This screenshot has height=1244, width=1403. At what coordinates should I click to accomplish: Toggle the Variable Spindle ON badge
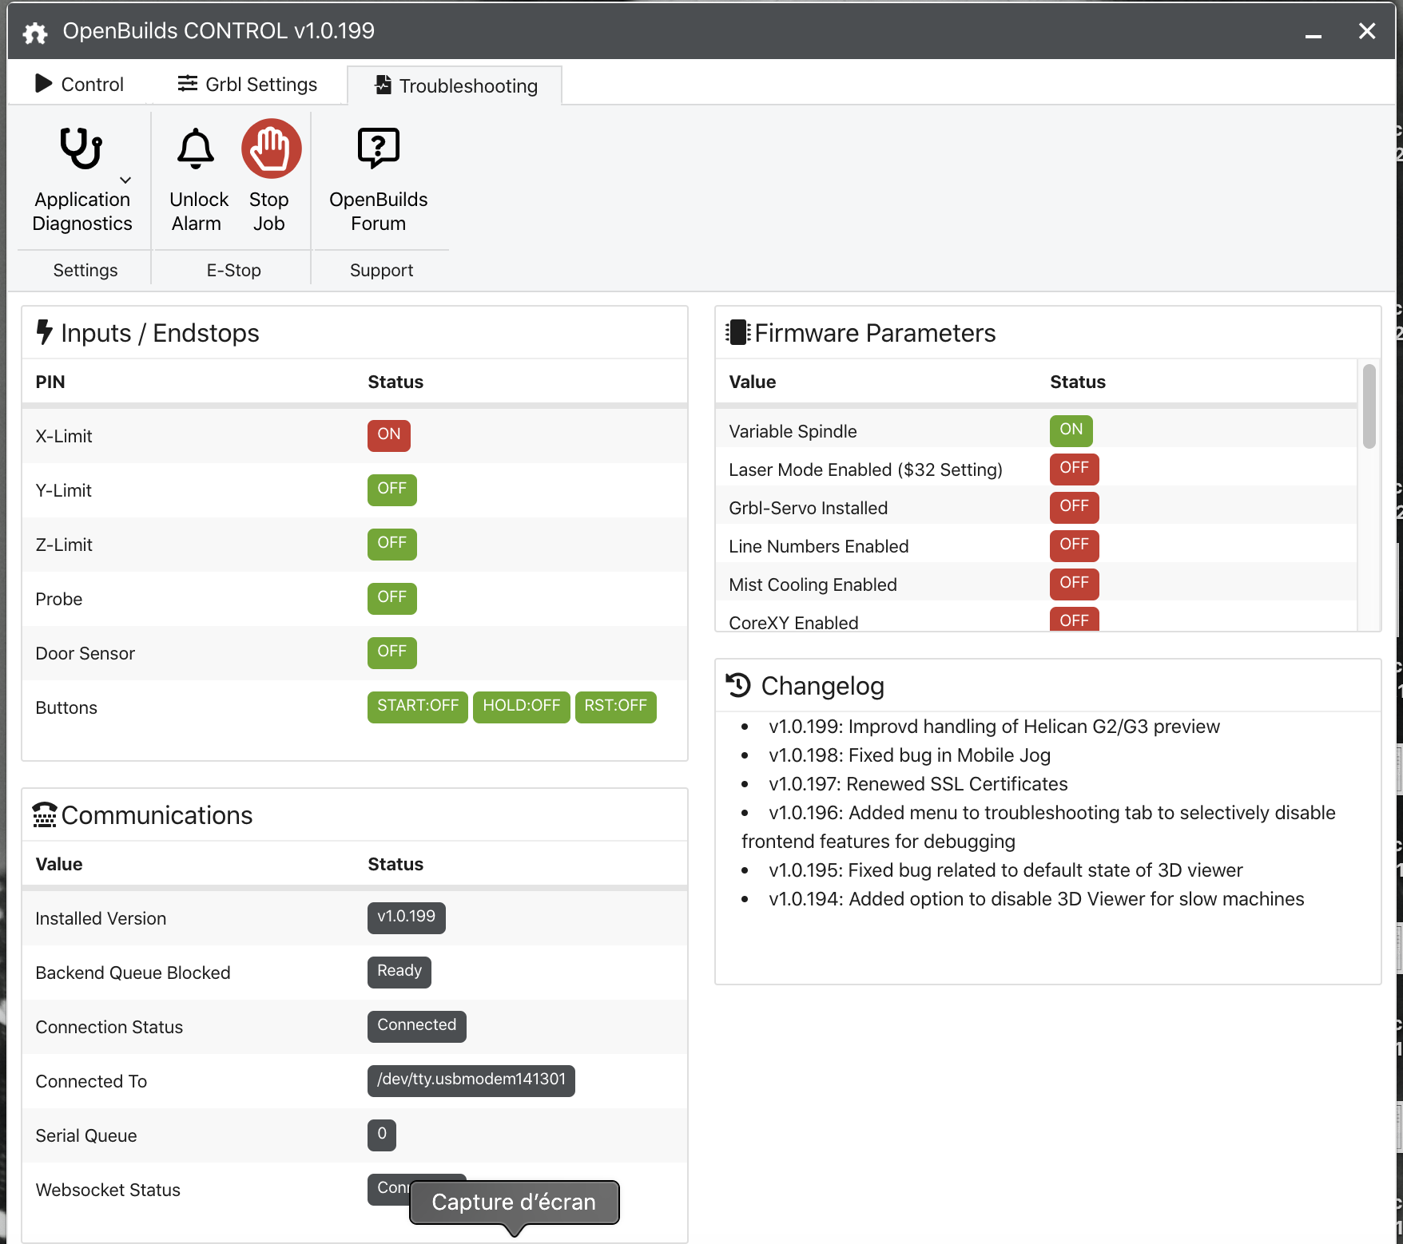1071,430
